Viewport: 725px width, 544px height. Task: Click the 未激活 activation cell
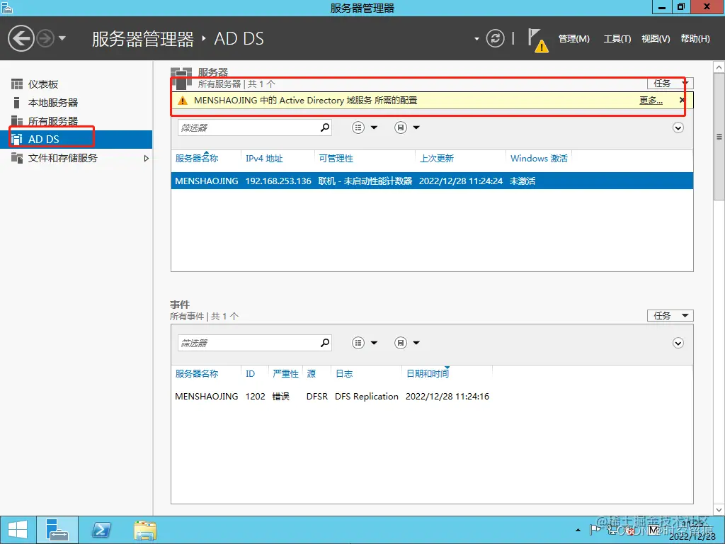click(523, 181)
